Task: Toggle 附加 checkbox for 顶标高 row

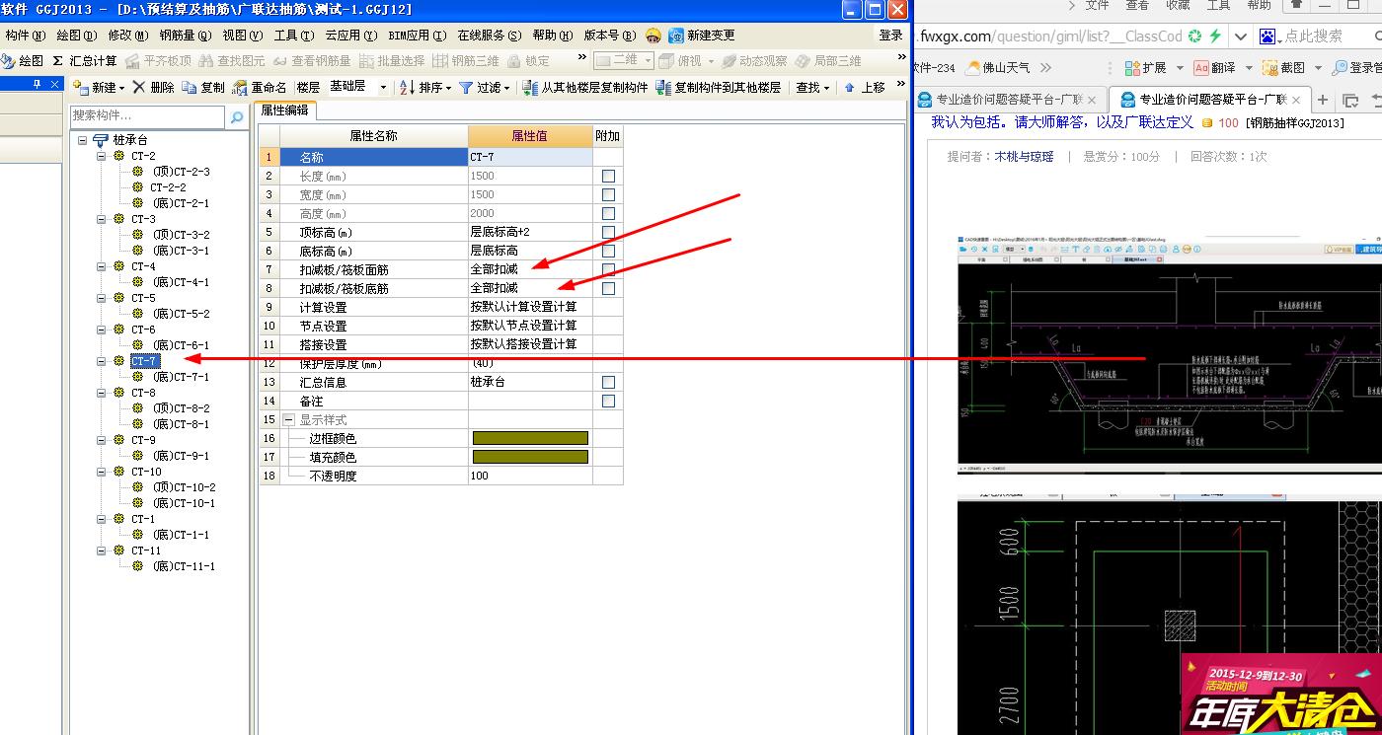Action: coord(608,232)
